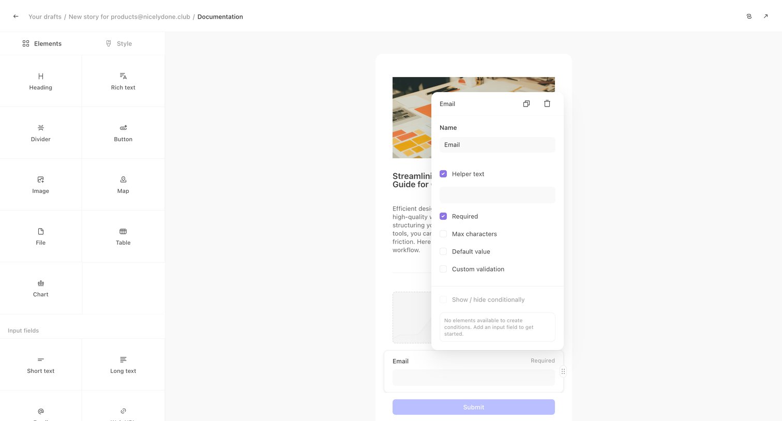Viewport: 782px width, 421px height.
Task: Add a Map element
Action: click(123, 185)
